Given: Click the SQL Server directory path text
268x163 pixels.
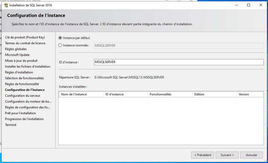Looking at the screenshot, I should tap(129, 77).
